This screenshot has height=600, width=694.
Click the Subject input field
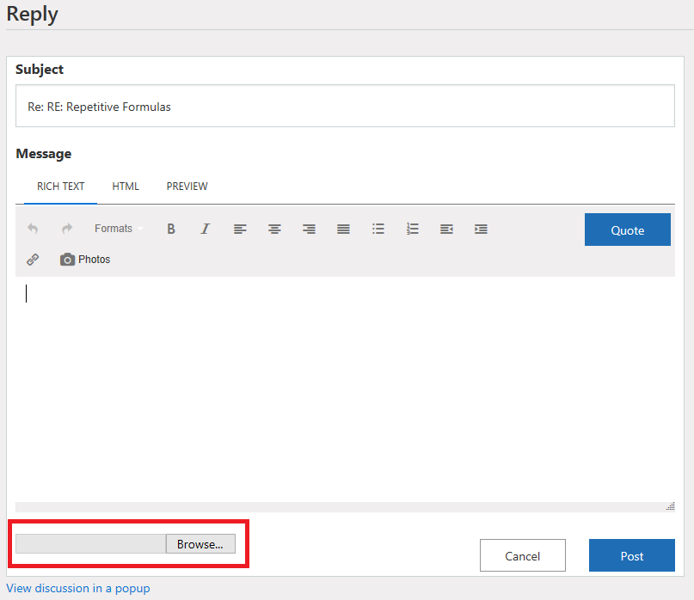[x=345, y=107]
